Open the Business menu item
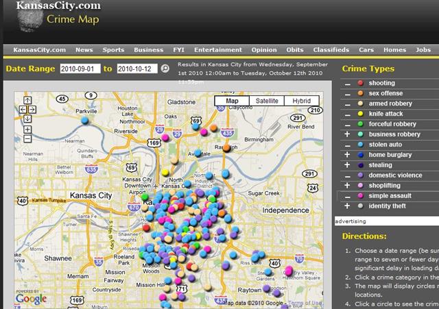 coord(149,50)
